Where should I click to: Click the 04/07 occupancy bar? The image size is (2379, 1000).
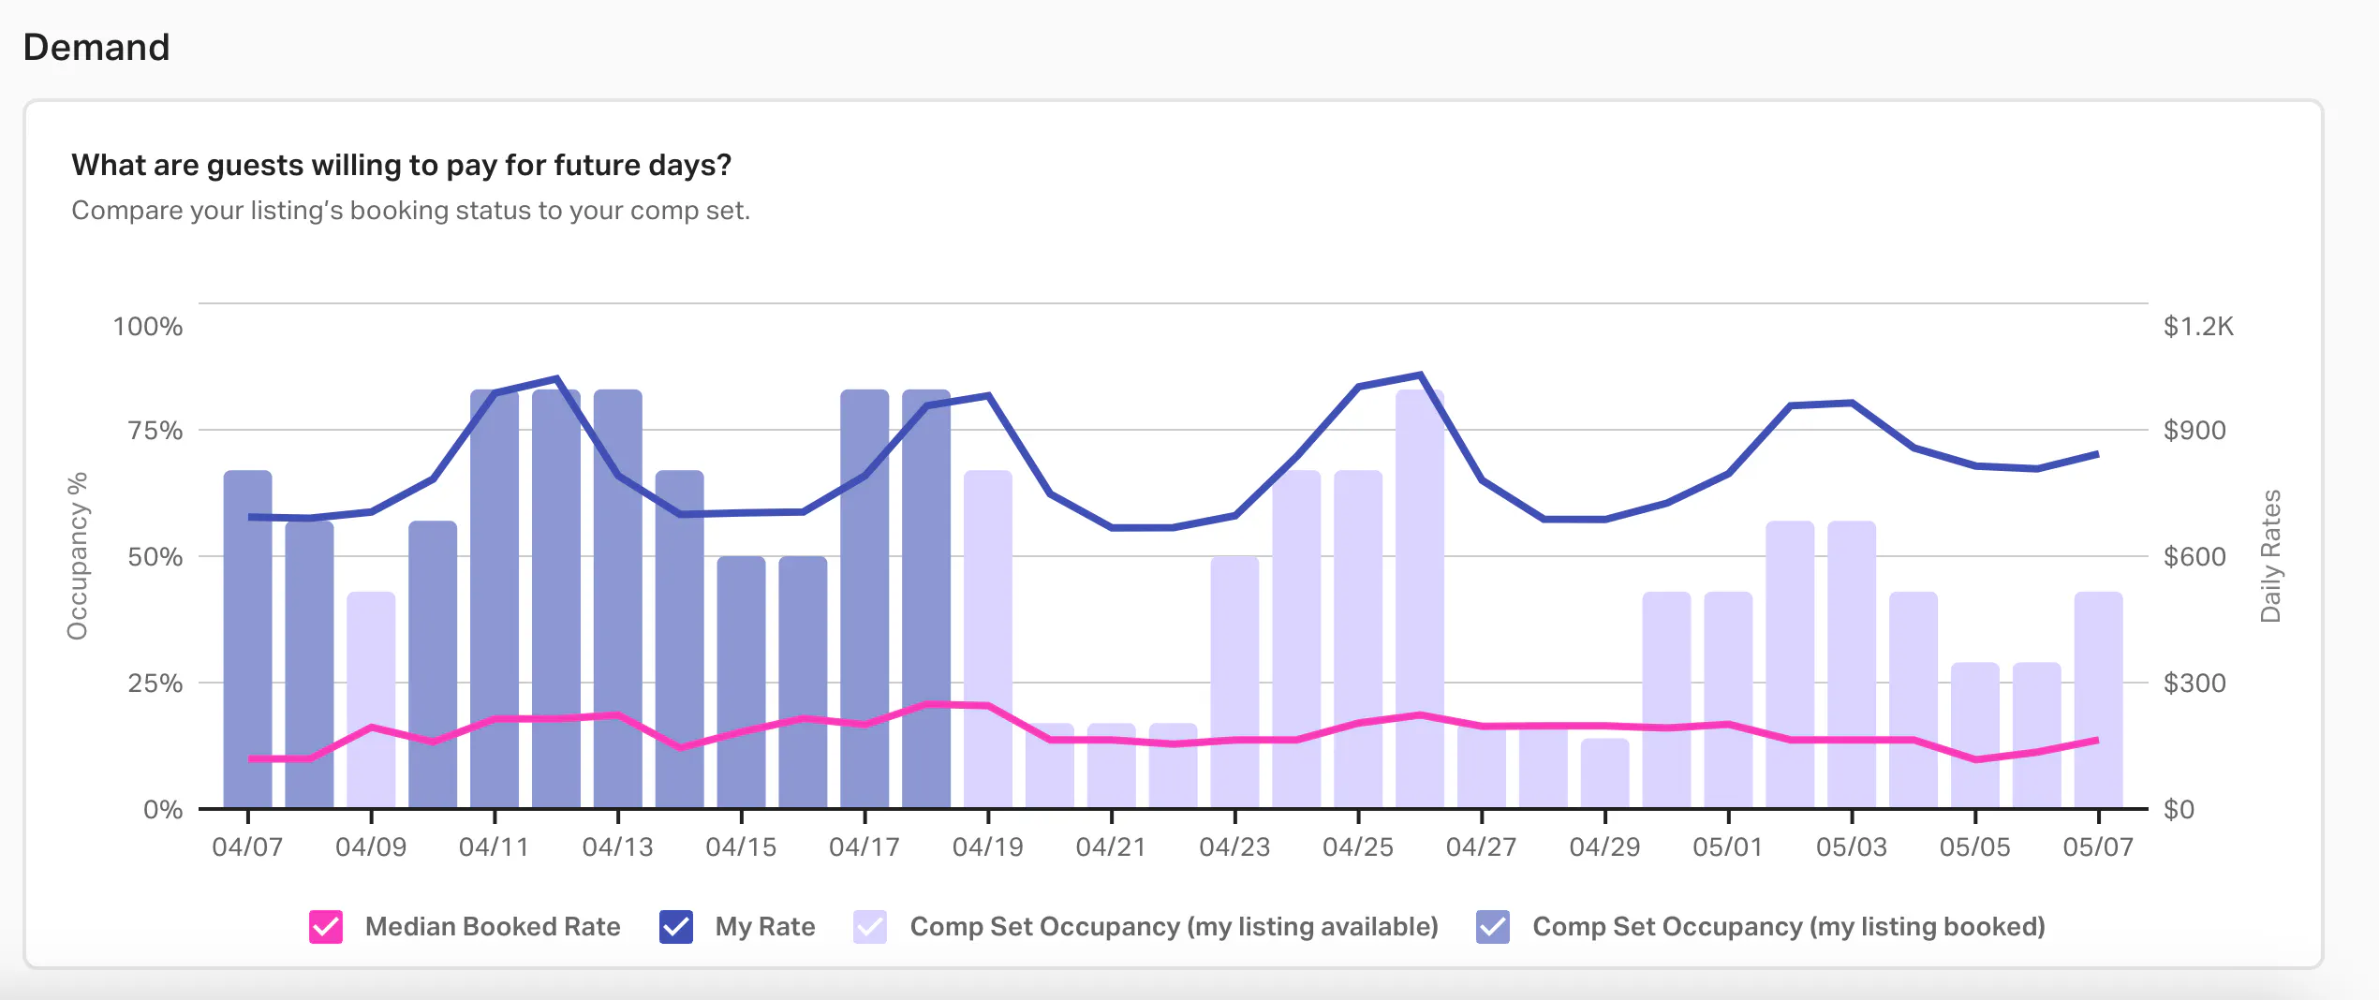pos(248,640)
